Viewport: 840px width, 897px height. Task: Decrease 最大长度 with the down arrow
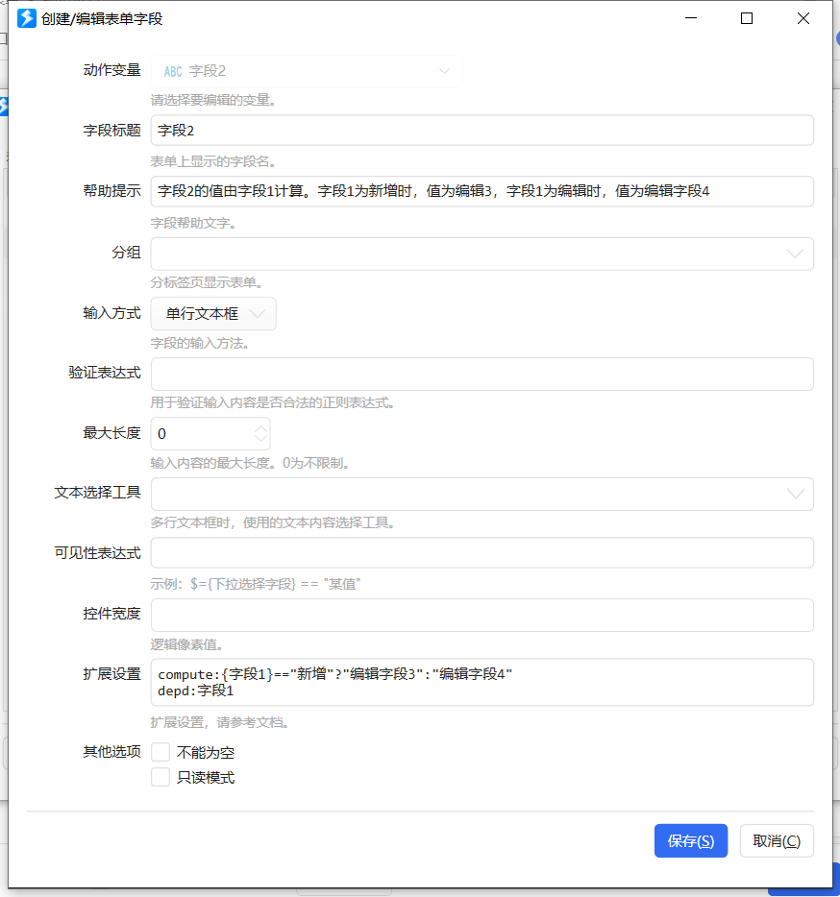[x=260, y=439]
